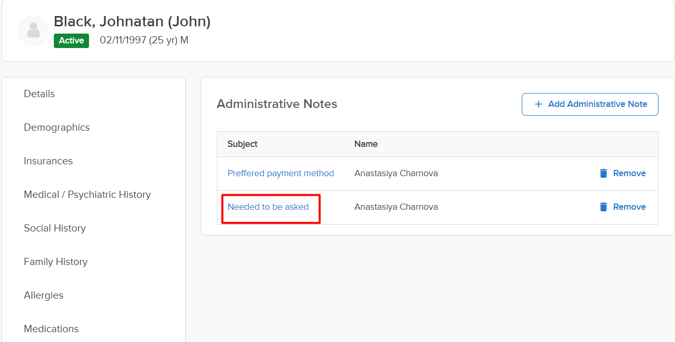675x342 pixels.
Task: Navigate to Social History
Action: coord(55,228)
